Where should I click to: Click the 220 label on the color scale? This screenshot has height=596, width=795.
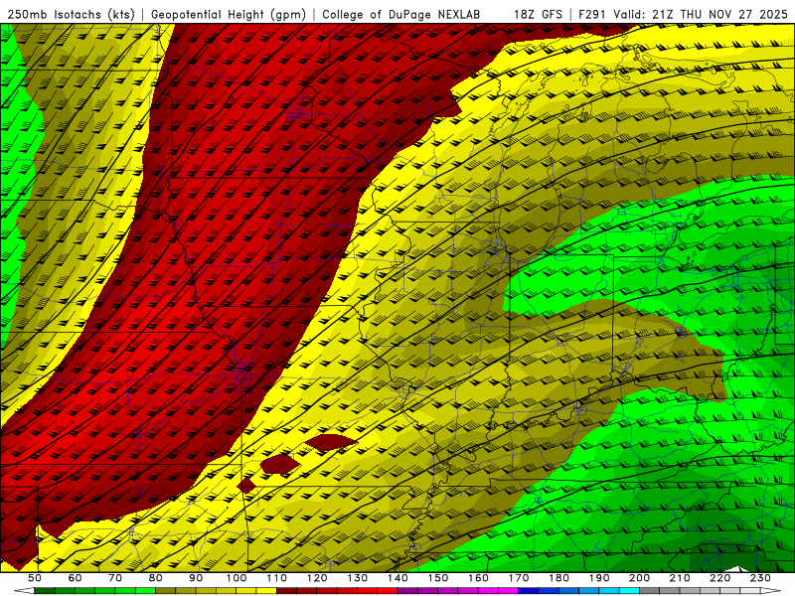[x=720, y=578]
